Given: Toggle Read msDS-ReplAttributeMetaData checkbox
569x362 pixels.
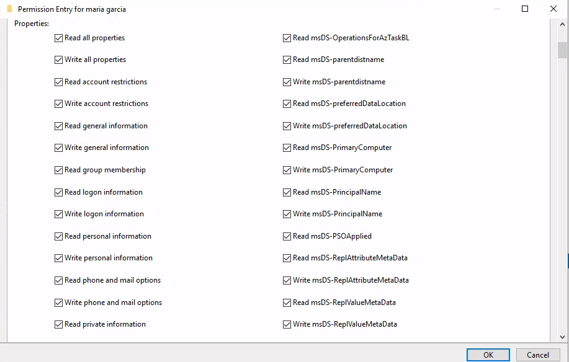Looking at the screenshot, I should click(x=287, y=258).
